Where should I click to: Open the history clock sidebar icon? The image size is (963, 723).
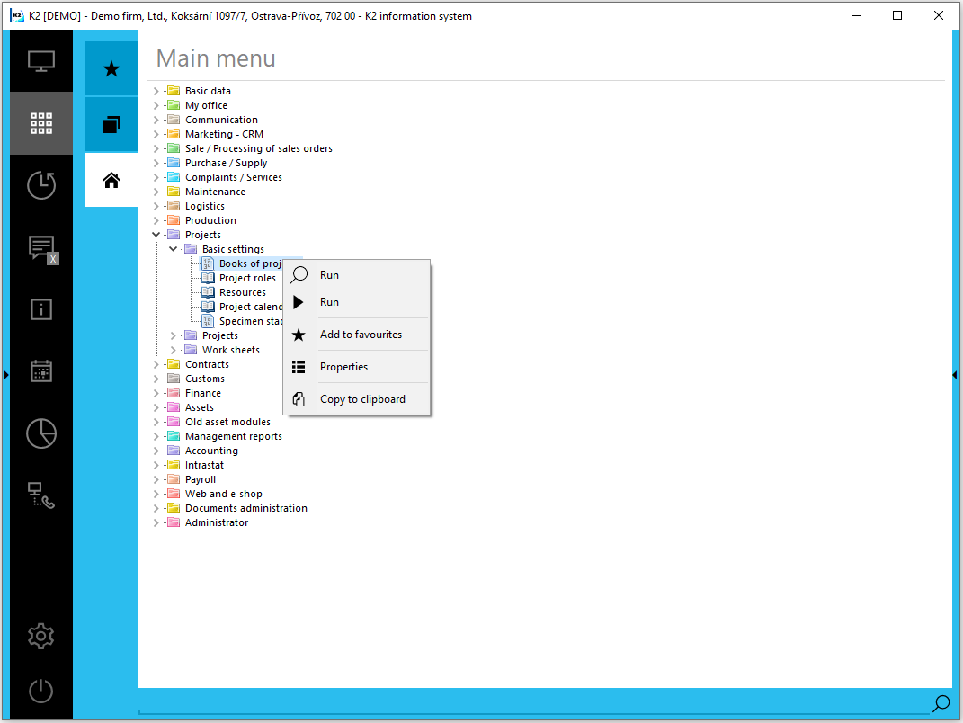click(x=41, y=185)
